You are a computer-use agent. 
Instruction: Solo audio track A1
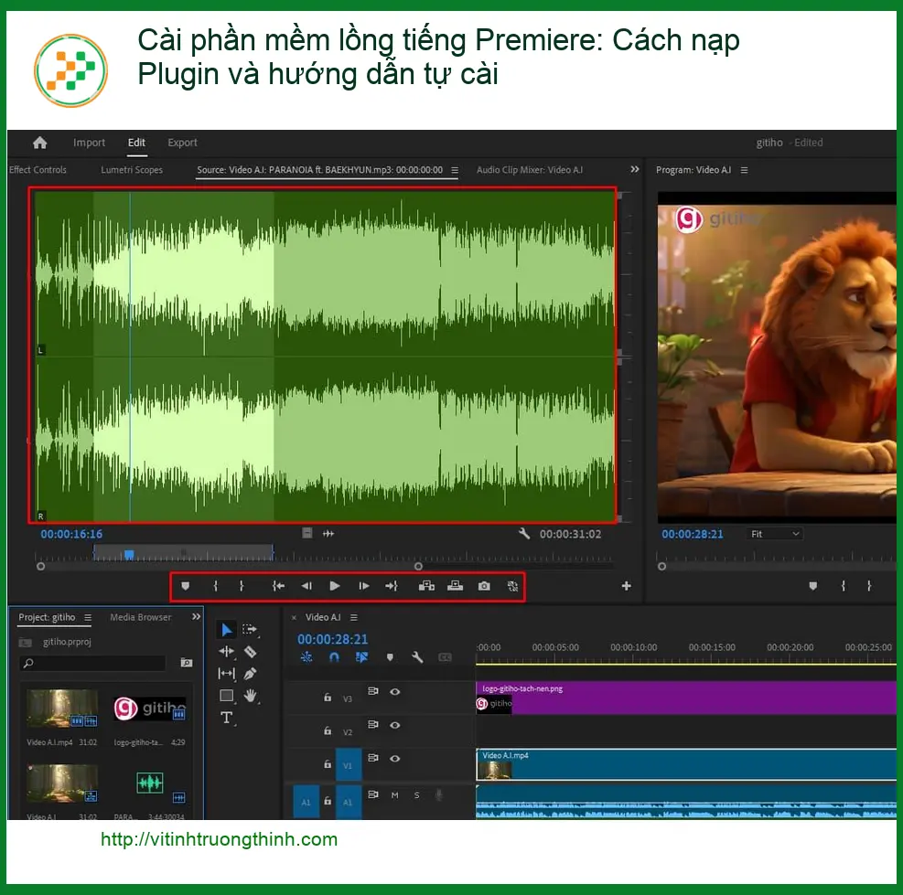(x=416, y=794)
